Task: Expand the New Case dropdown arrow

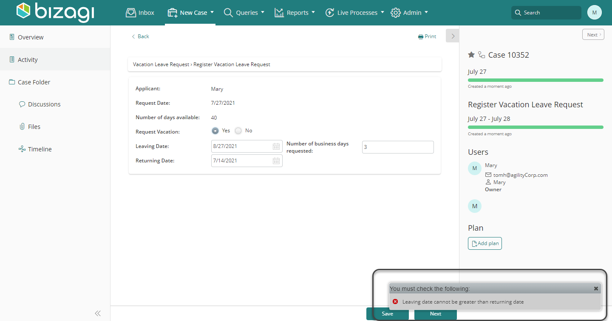Action: tap(212, 12)
